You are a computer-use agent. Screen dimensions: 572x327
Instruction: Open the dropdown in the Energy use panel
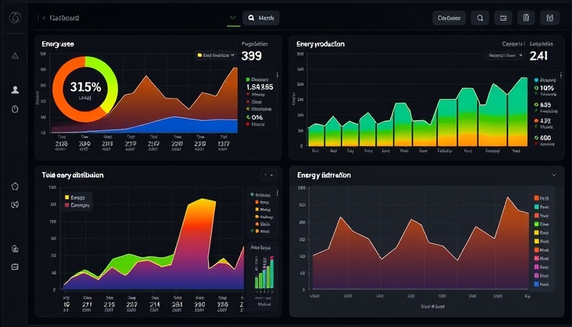pos(216,56)
